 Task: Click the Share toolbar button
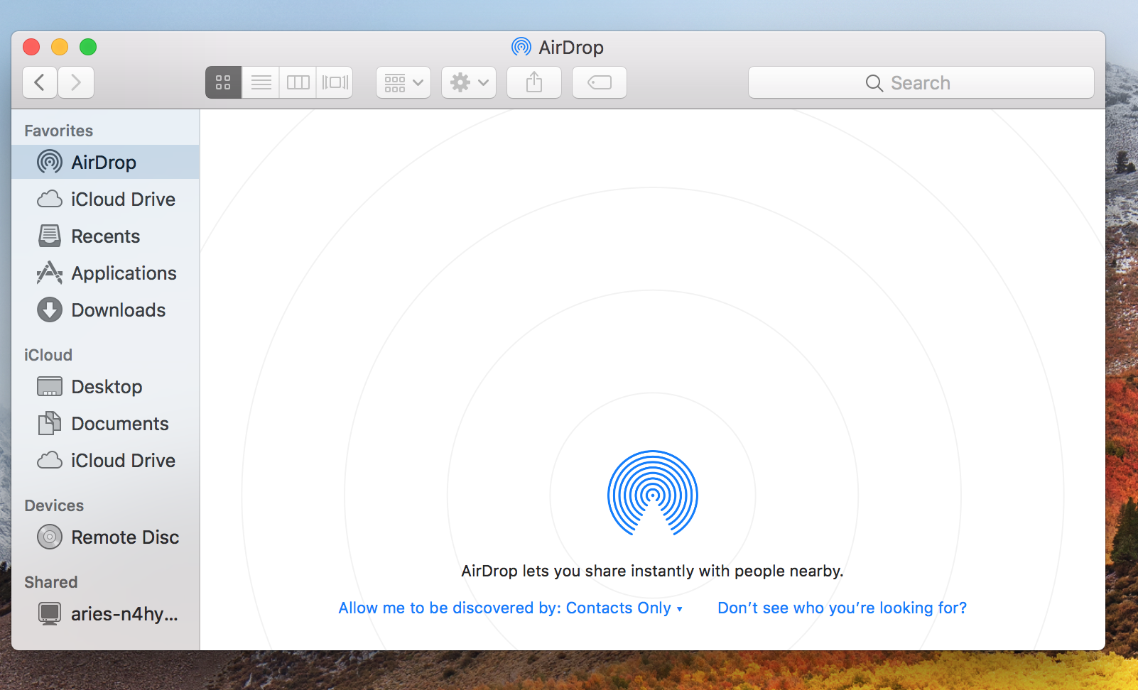tap(534, 82)
